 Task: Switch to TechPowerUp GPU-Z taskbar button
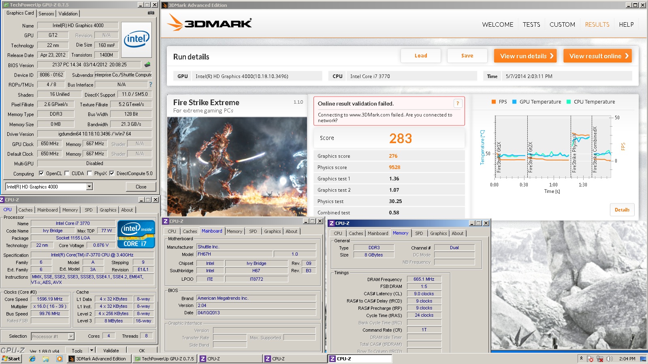(164, 359)
